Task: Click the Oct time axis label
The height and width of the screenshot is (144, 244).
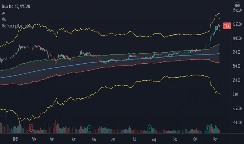Action: tap(195, 139)
